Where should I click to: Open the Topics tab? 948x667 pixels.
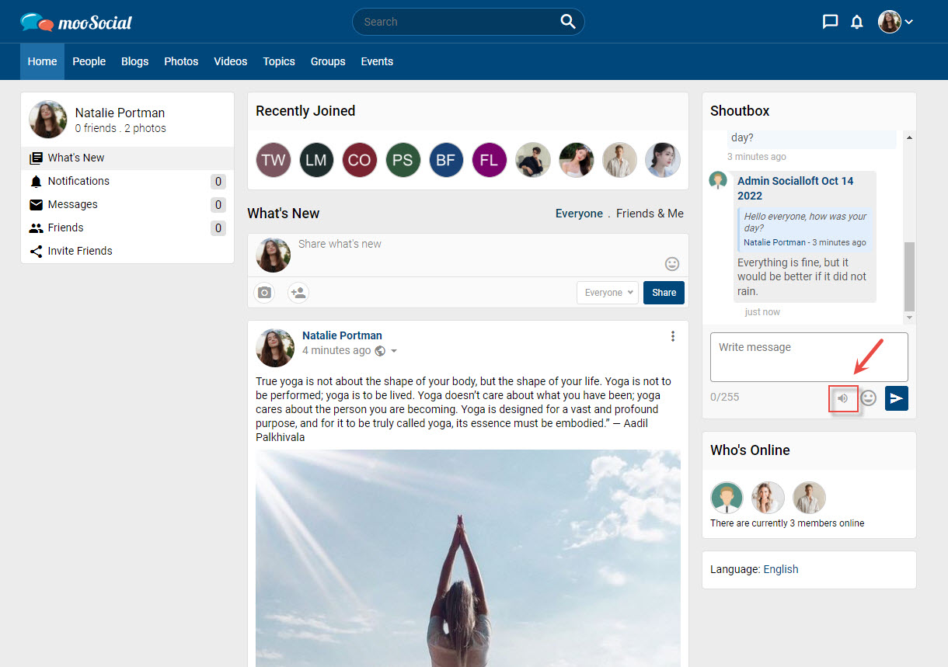(279, 61)
